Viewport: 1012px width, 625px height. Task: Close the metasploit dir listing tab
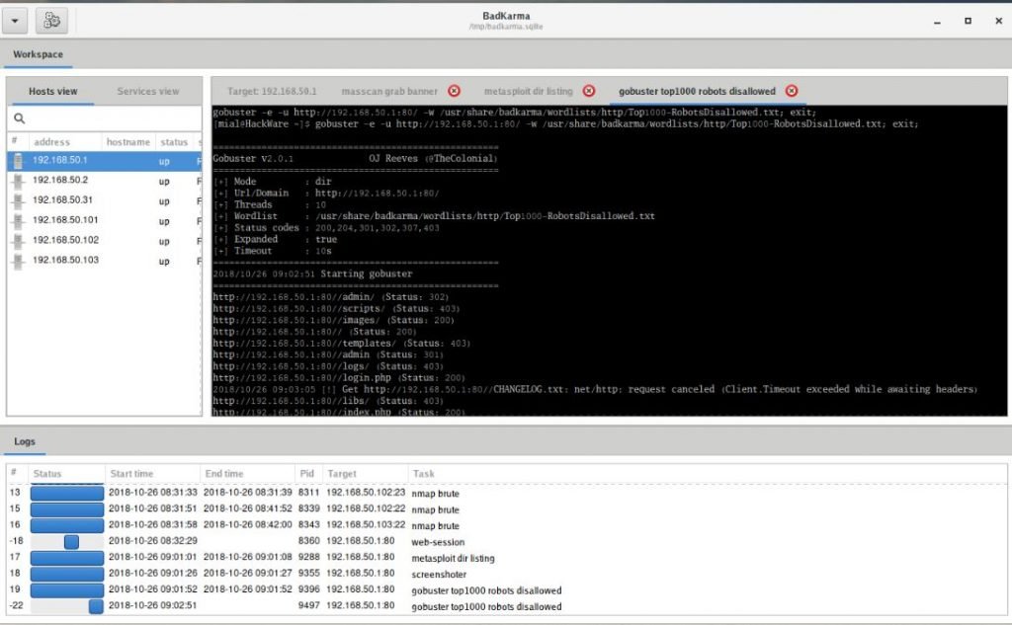click(589, 91)
